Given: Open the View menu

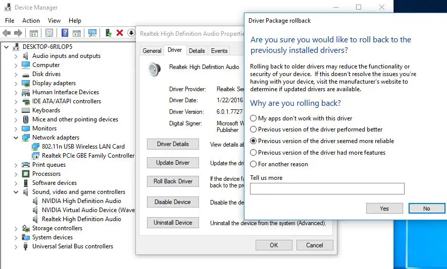Looking at the screenshot, I should (x=54, y=21).
